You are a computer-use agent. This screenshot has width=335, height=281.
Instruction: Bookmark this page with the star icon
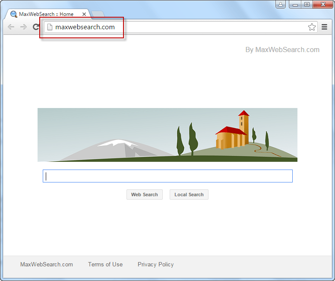[312, 27]
